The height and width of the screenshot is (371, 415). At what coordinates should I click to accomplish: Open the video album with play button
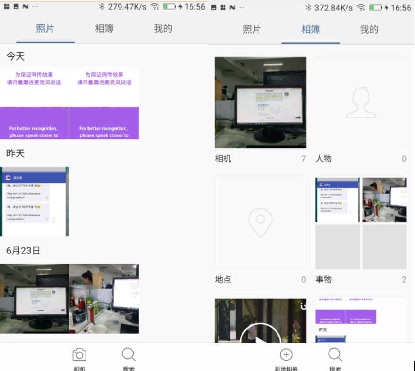pyautogui.click(x=260, y=320)
